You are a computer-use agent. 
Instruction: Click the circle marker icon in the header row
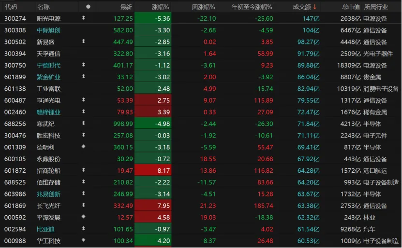88,7
